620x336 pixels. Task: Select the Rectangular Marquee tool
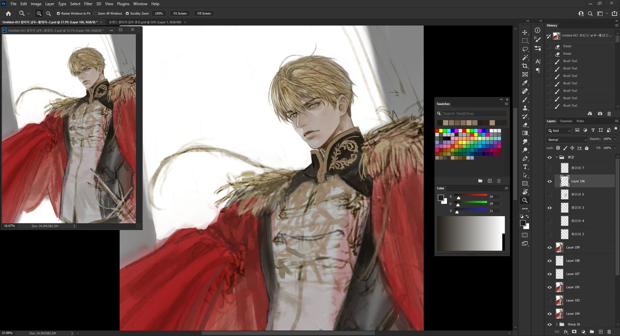point(525,41)
